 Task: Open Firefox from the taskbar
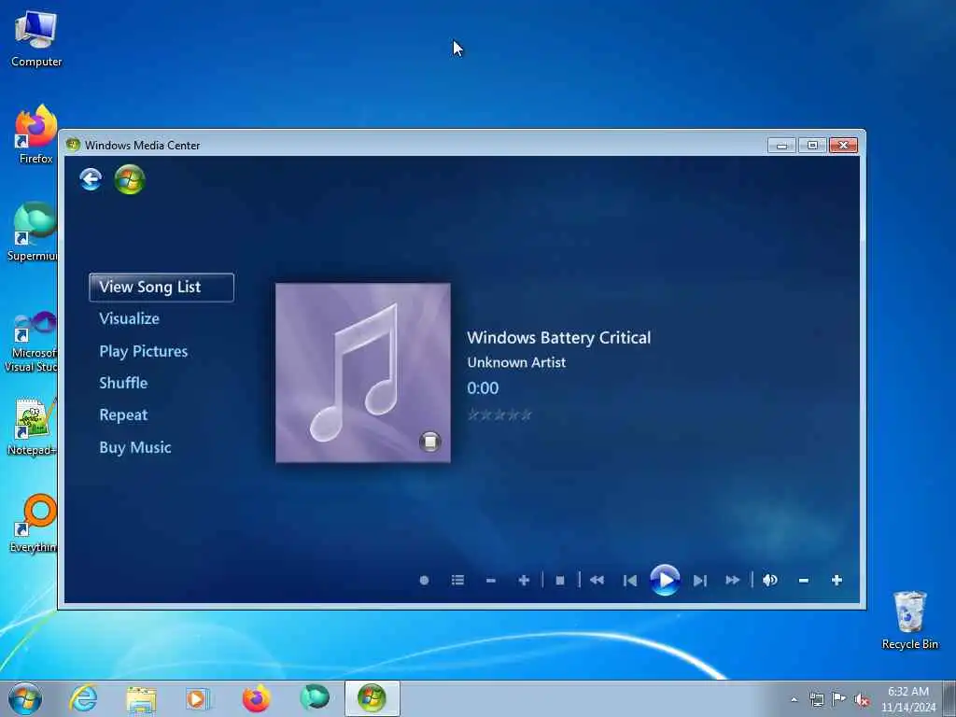click(x=257, y=698)
